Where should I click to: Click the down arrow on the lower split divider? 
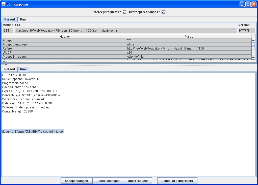[6, 65]
